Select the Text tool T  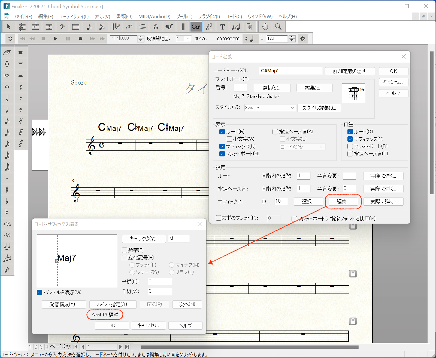pos(222,27)
